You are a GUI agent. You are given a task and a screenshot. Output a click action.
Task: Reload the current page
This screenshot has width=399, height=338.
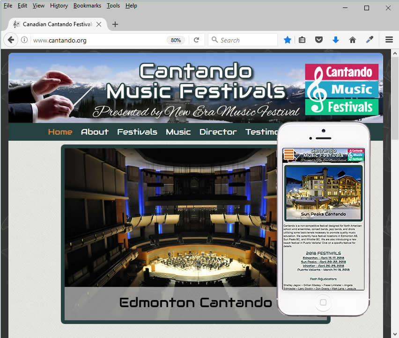pos(196,40)
